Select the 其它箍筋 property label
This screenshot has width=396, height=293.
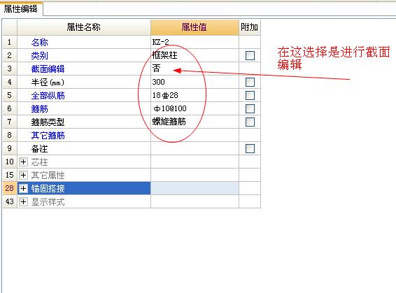point(48,136)
